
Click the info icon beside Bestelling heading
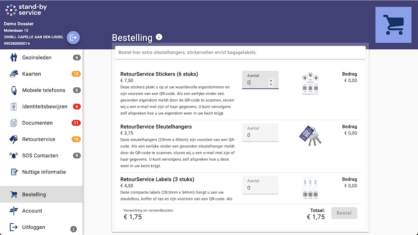(159, 37)
